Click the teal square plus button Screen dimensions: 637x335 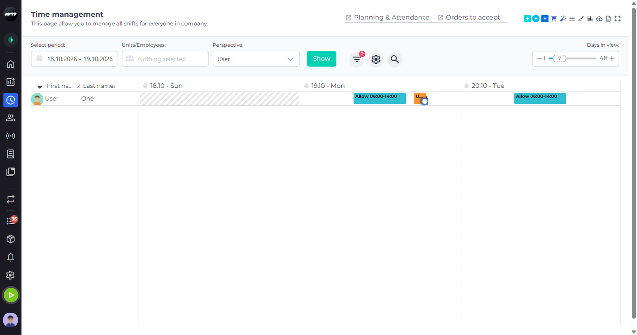pos(527,19)
